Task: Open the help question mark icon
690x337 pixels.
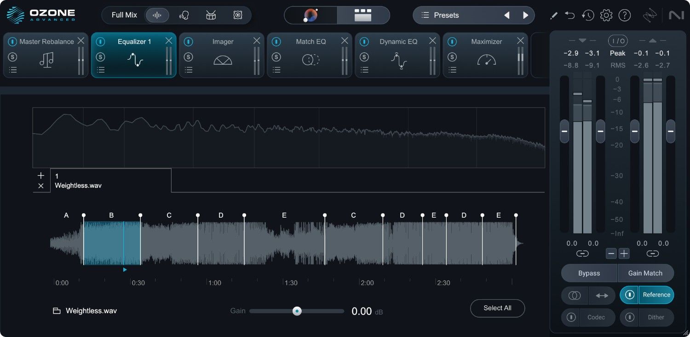Action: (x=624, y=15)
